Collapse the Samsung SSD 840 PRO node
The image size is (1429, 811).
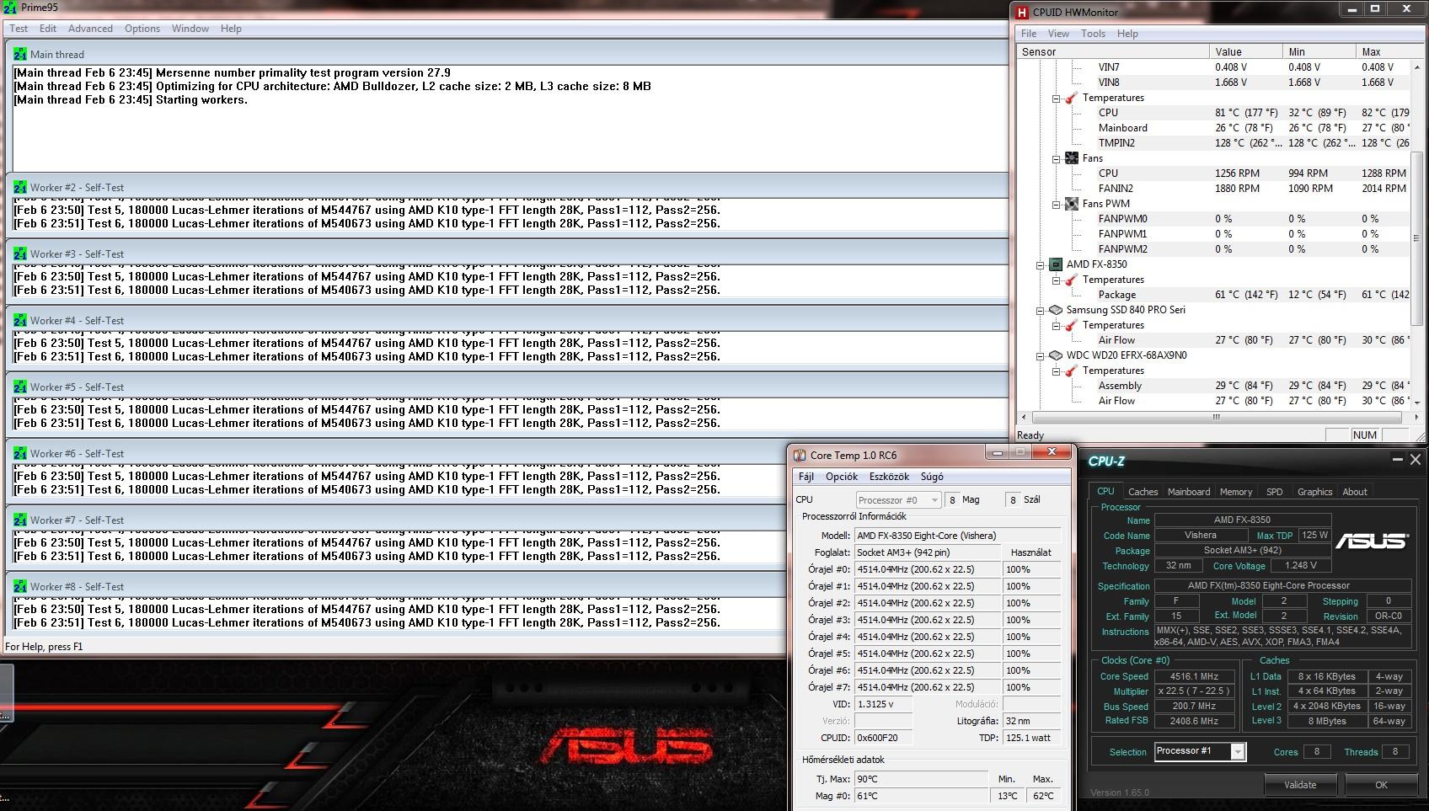point(1041,310)
